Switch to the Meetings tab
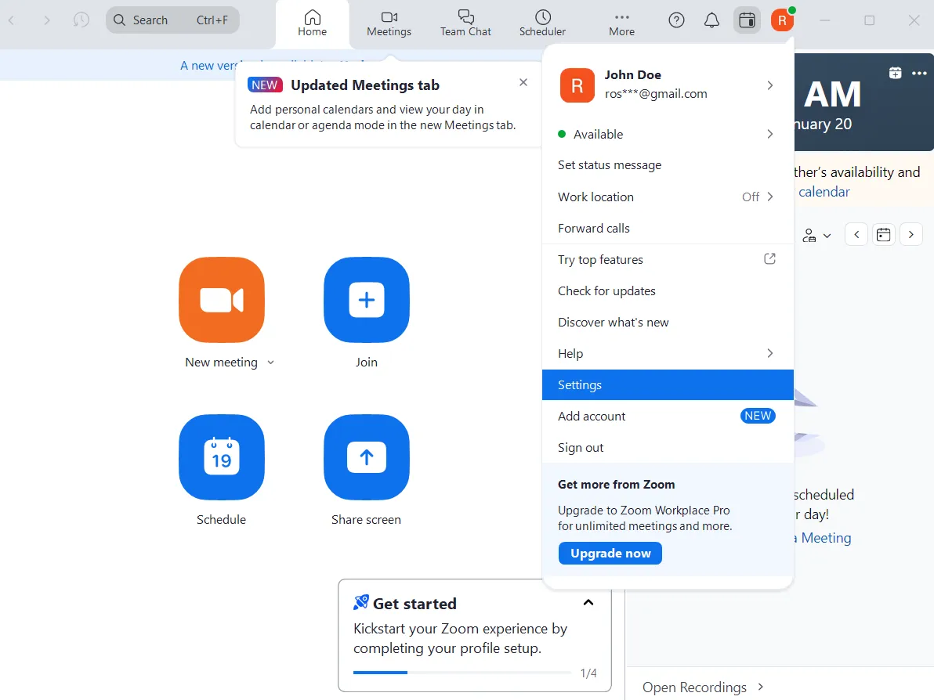This screenshot has height=700, width=934. 389,23
